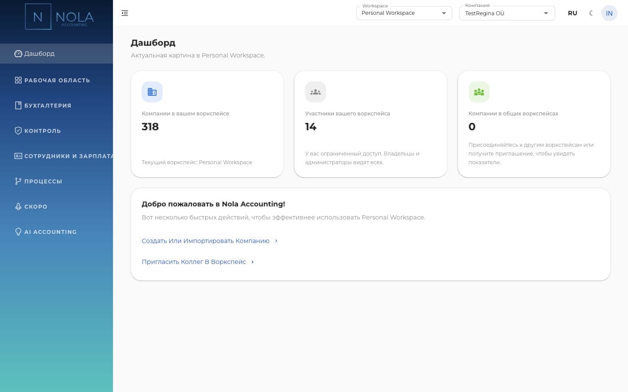Image resolution: width=628 pixels, height=392 pixels.
Task: Open the СКОРО menu section
Action: click(56, 206)
